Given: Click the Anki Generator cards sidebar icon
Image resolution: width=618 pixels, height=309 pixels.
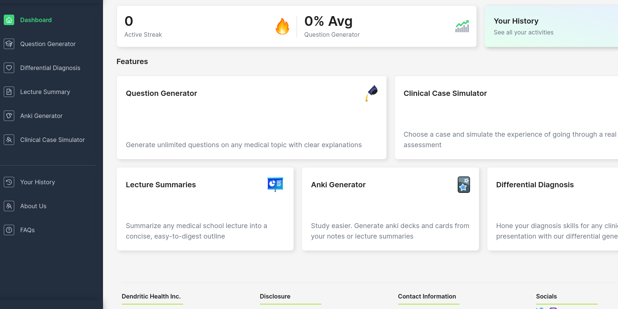Looking at the screenshot, I should click(x=9, y=116).
